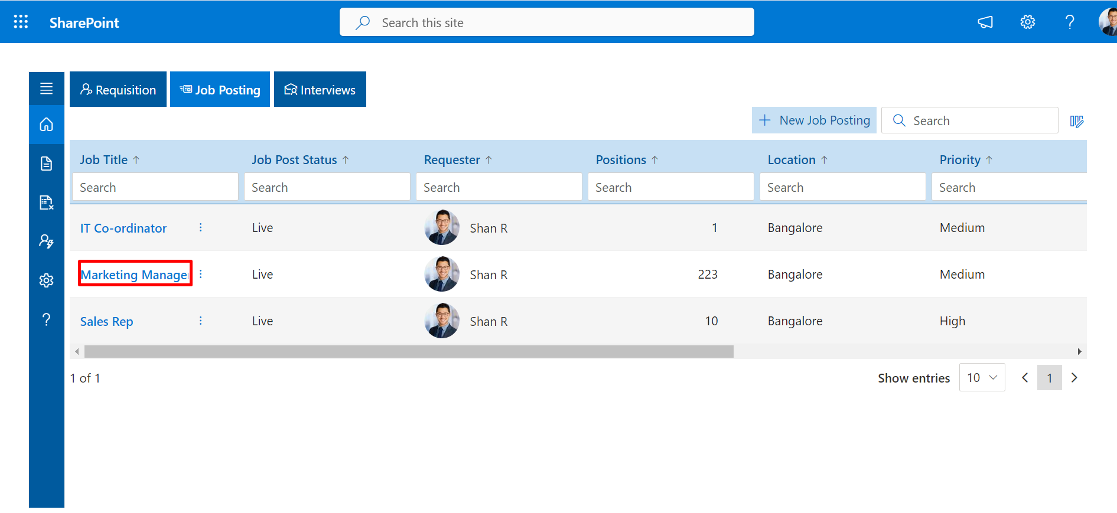Click the Positions value 223
The width and height of the screenshot is (1117, 513).
point(708,275)
